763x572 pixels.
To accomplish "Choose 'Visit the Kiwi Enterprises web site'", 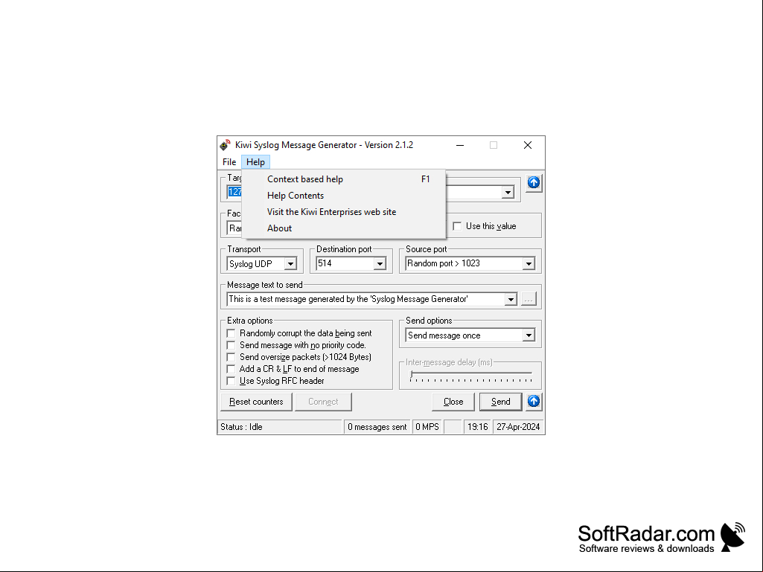I will point(344,212).
